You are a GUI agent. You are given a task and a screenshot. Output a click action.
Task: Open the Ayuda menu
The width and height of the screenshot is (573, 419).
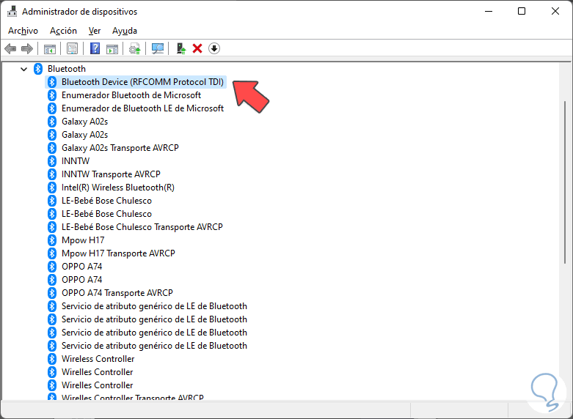coord(125,31)
